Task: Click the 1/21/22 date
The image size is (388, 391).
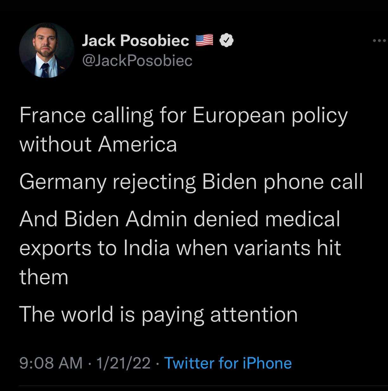Action: point(124,363)
